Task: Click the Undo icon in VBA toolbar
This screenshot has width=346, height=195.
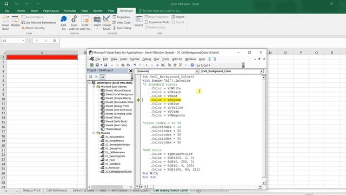Action: point(135,65)
